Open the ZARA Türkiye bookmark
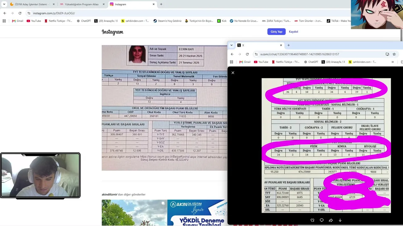Screen dimensions: 403x226 [276, 21]
